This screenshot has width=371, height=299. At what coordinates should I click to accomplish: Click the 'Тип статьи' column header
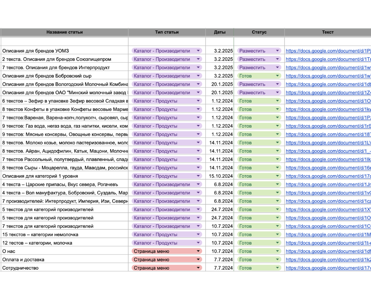tap(167, 32)
